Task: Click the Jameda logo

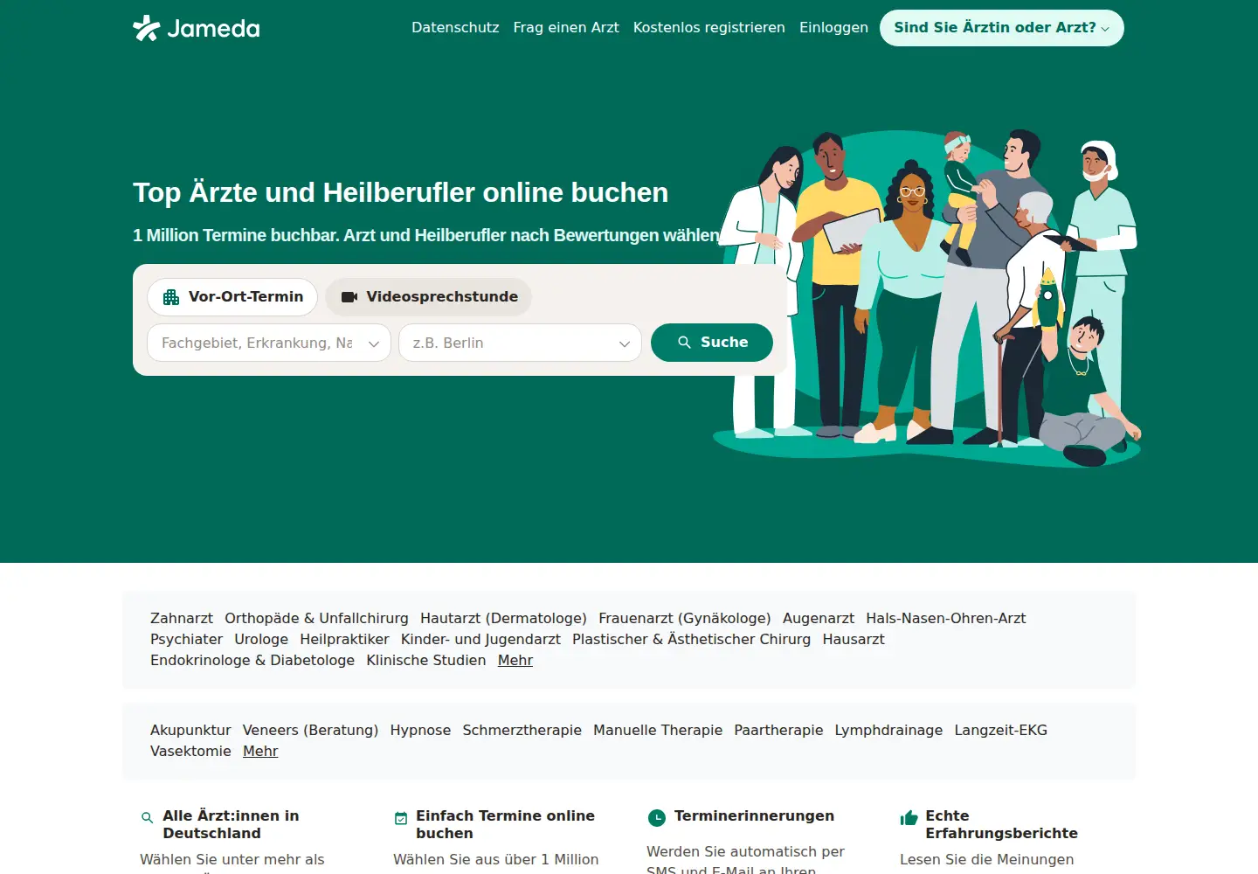Action: click(197, 28)
